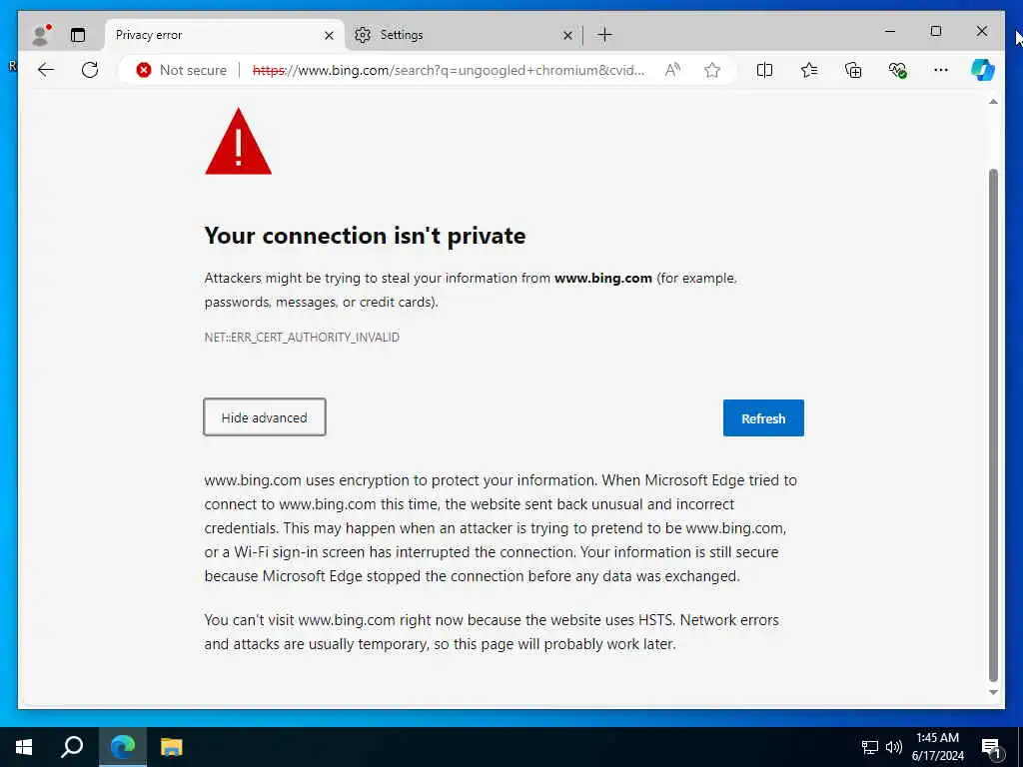Switch to the Settings tab
This screenshot has width=1023, height=767.
click(465, 35)
